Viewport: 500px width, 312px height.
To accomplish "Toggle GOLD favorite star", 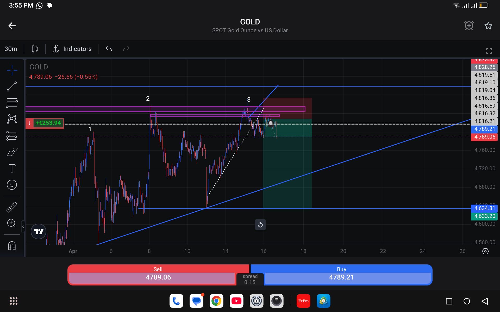I will [x=488, y=26].
